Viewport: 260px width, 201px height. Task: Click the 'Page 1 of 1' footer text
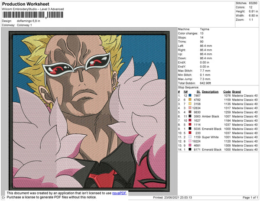(250, 198)
